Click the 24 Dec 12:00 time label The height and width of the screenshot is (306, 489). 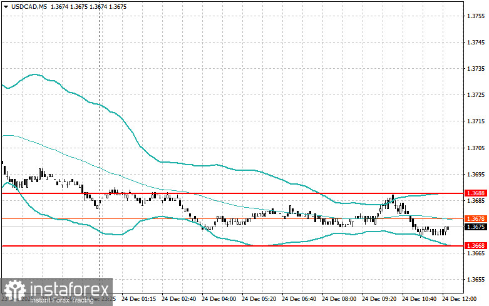(459, 299)
